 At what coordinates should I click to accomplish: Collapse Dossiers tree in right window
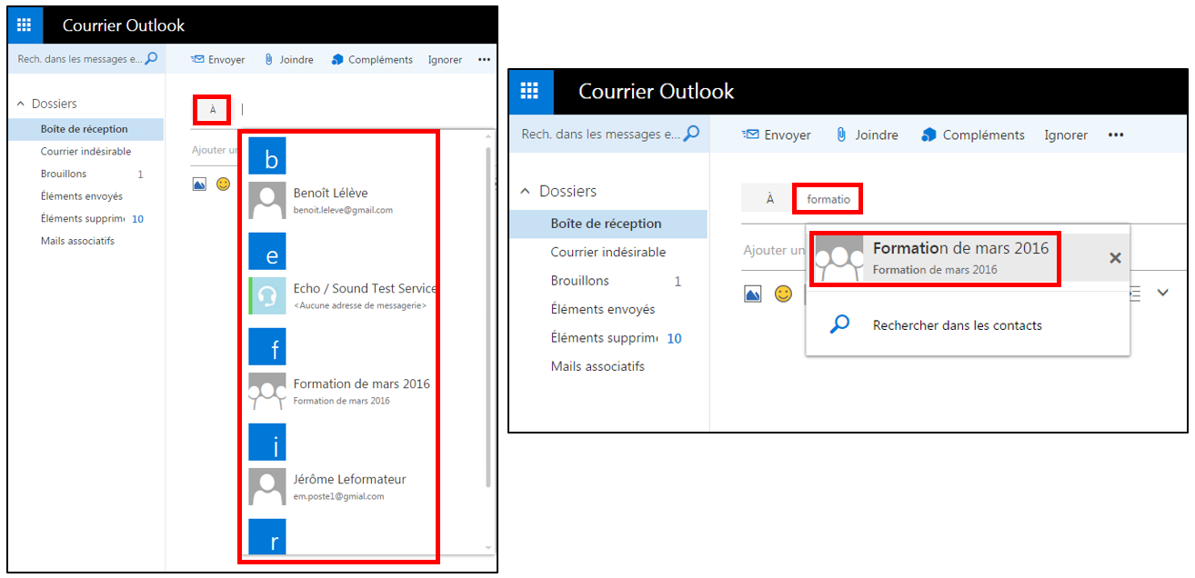525,192
